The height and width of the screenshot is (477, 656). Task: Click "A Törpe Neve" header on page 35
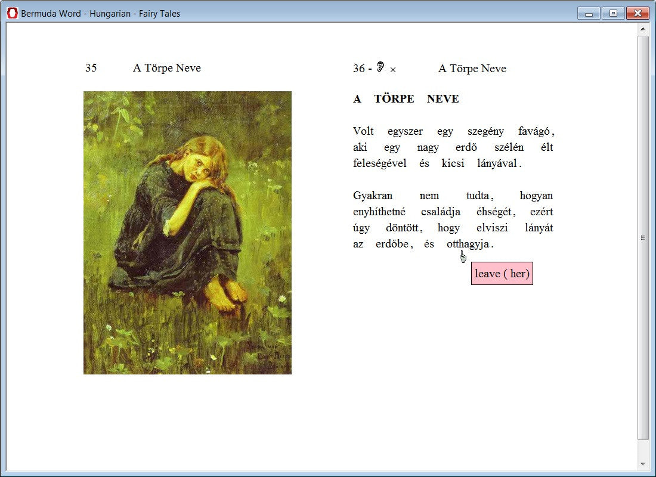tap(167, 68)
